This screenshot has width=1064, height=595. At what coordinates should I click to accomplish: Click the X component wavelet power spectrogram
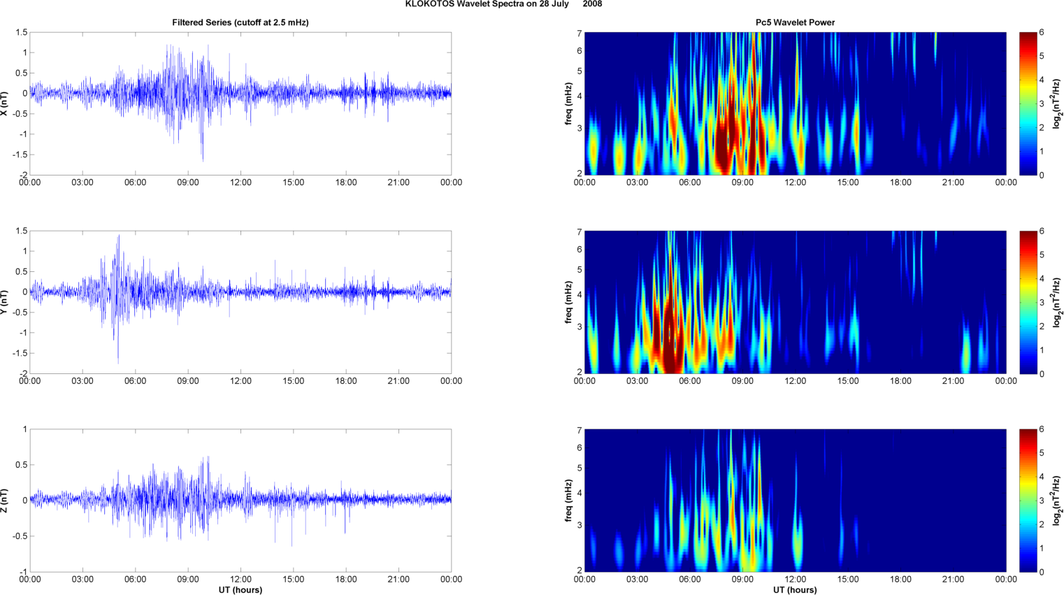pyautogui.click(x=795, y=103)
